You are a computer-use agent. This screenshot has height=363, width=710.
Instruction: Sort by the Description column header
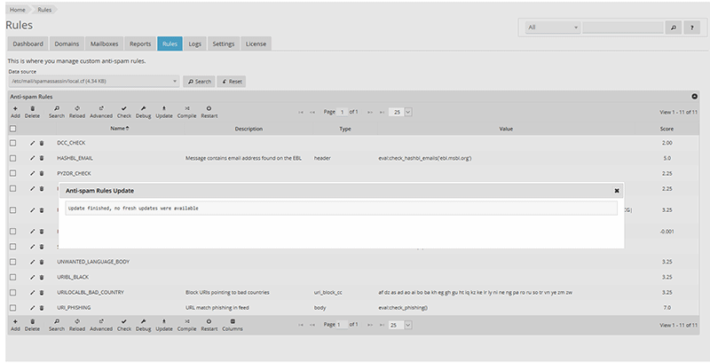[248, 129]
